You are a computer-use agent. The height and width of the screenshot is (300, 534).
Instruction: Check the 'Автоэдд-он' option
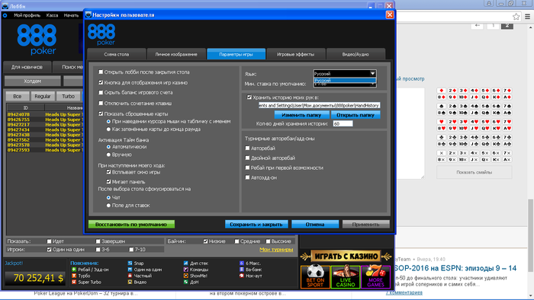coord(248,177)
